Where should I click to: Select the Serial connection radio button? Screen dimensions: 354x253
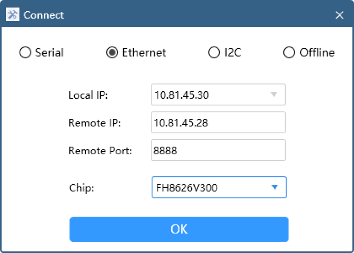pyautogui.click(x=25, y=52)
